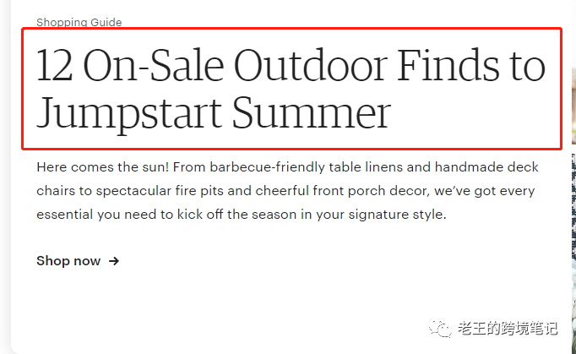Open the 12 On-Sale Outdoor Finds headline
Viewport: 576px width, 354px height.
(x=291, y=89)
